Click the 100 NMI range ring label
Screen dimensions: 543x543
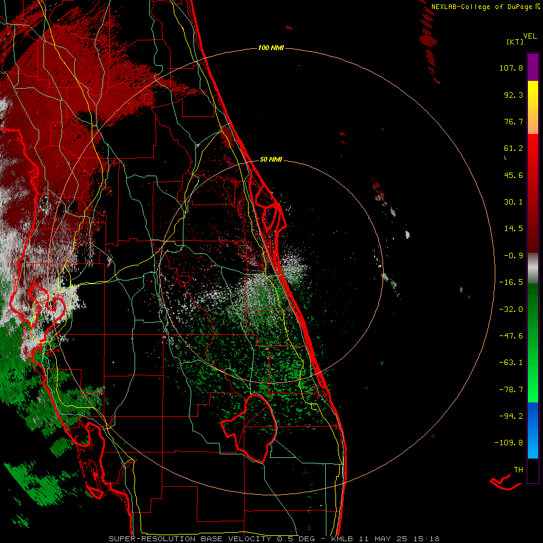coord(271,48)
